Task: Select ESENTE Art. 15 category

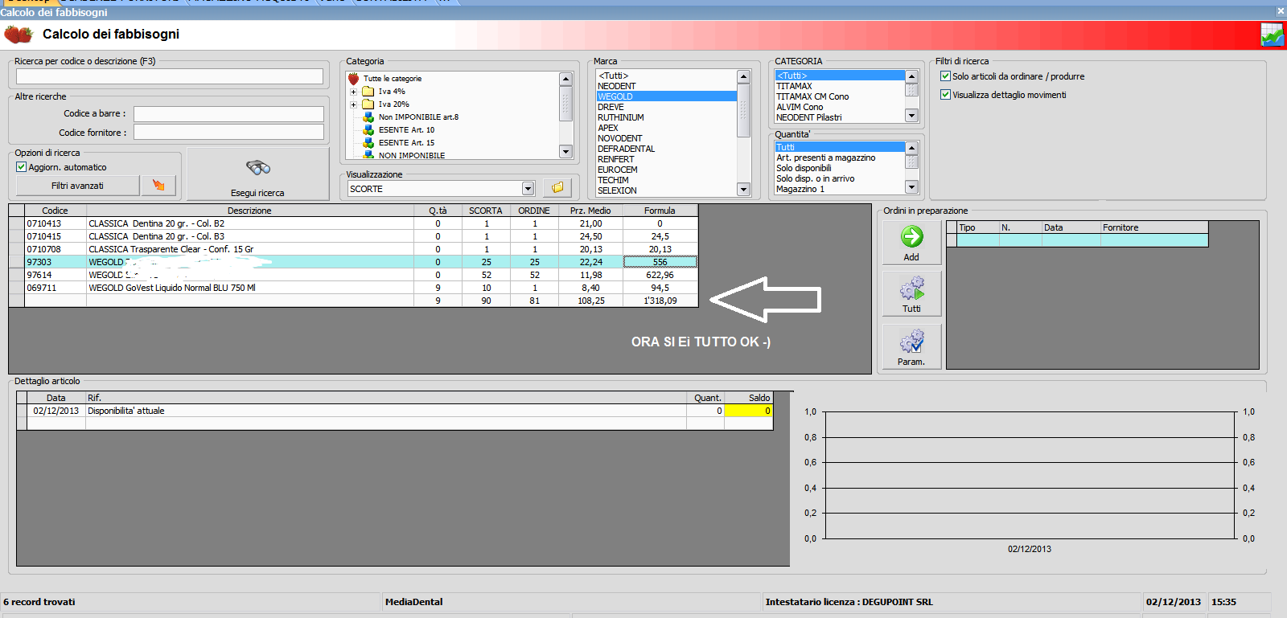Action: [x=406, y=143]
